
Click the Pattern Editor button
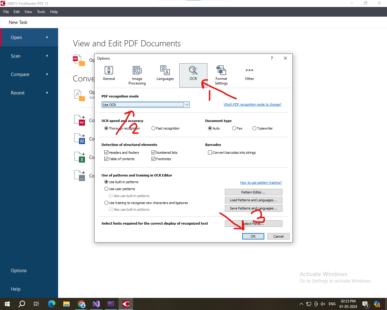point(253,192)
